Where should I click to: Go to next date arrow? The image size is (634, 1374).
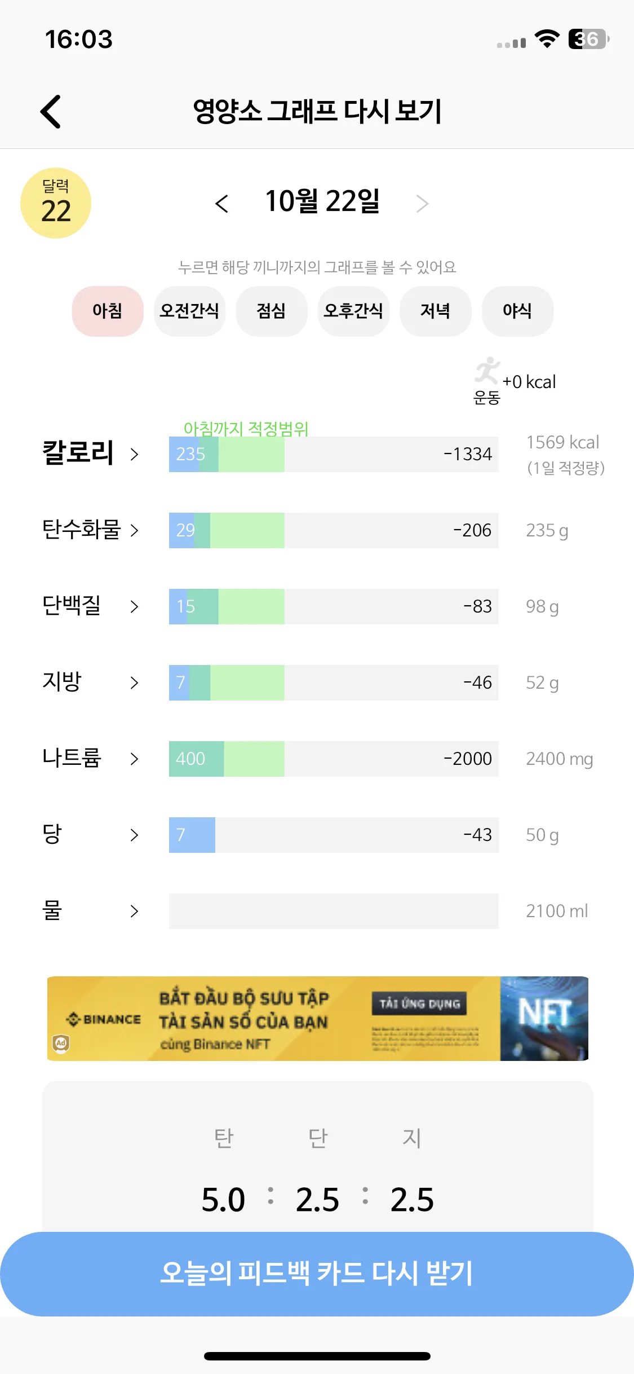(422, 204)
